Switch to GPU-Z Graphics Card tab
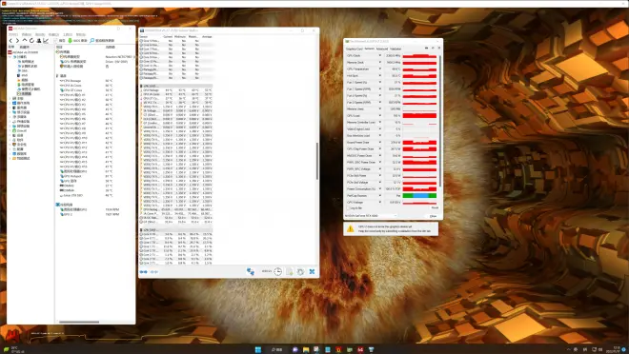Viewport: 629px width, 354px height. coord(355,49)
